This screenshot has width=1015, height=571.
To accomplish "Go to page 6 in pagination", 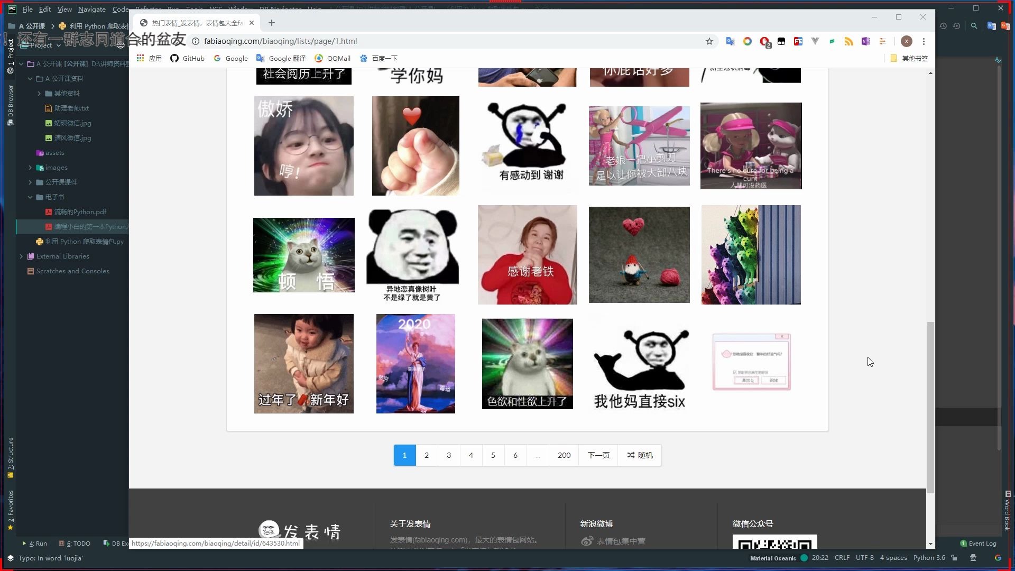I will tap(515, 455).
